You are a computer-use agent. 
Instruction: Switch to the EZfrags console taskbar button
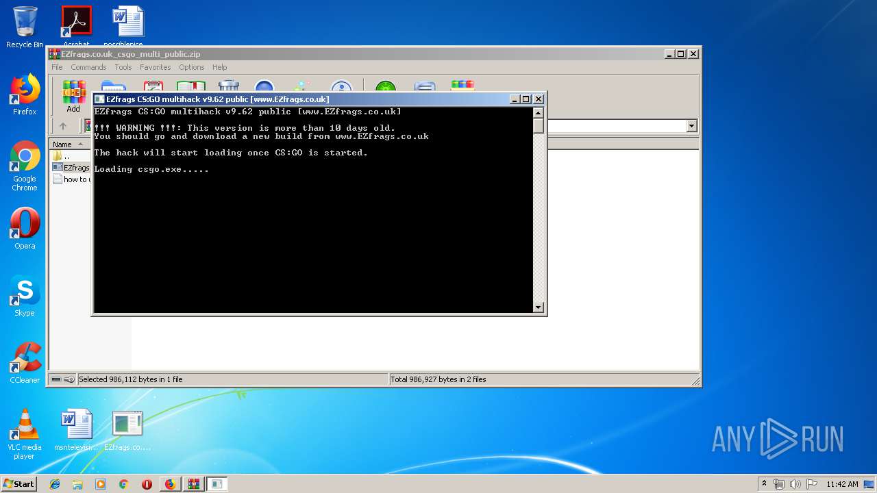click(x=217, y=484)
